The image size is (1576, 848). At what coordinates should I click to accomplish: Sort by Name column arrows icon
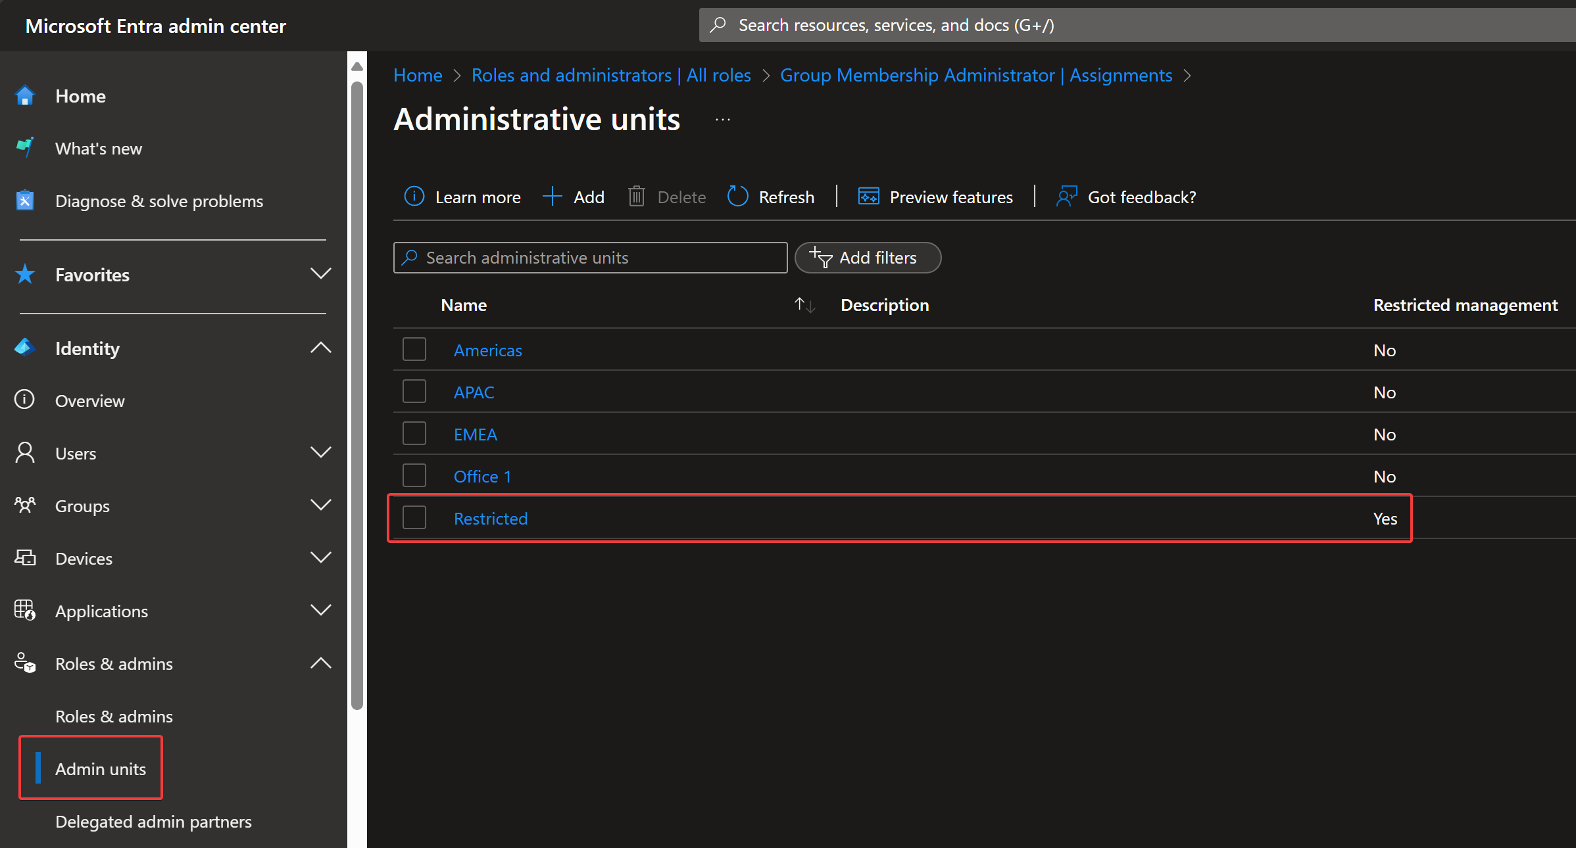tap(804, 305)
